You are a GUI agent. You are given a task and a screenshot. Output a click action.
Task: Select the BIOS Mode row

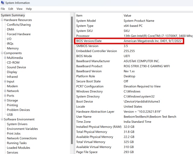coord(134,56)
